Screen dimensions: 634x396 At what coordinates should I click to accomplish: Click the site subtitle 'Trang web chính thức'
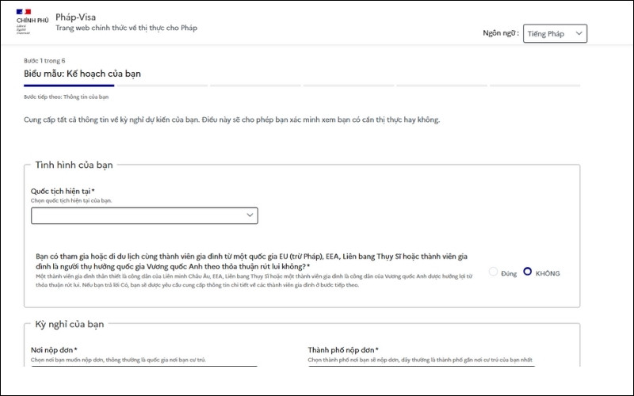coord(126,28)
